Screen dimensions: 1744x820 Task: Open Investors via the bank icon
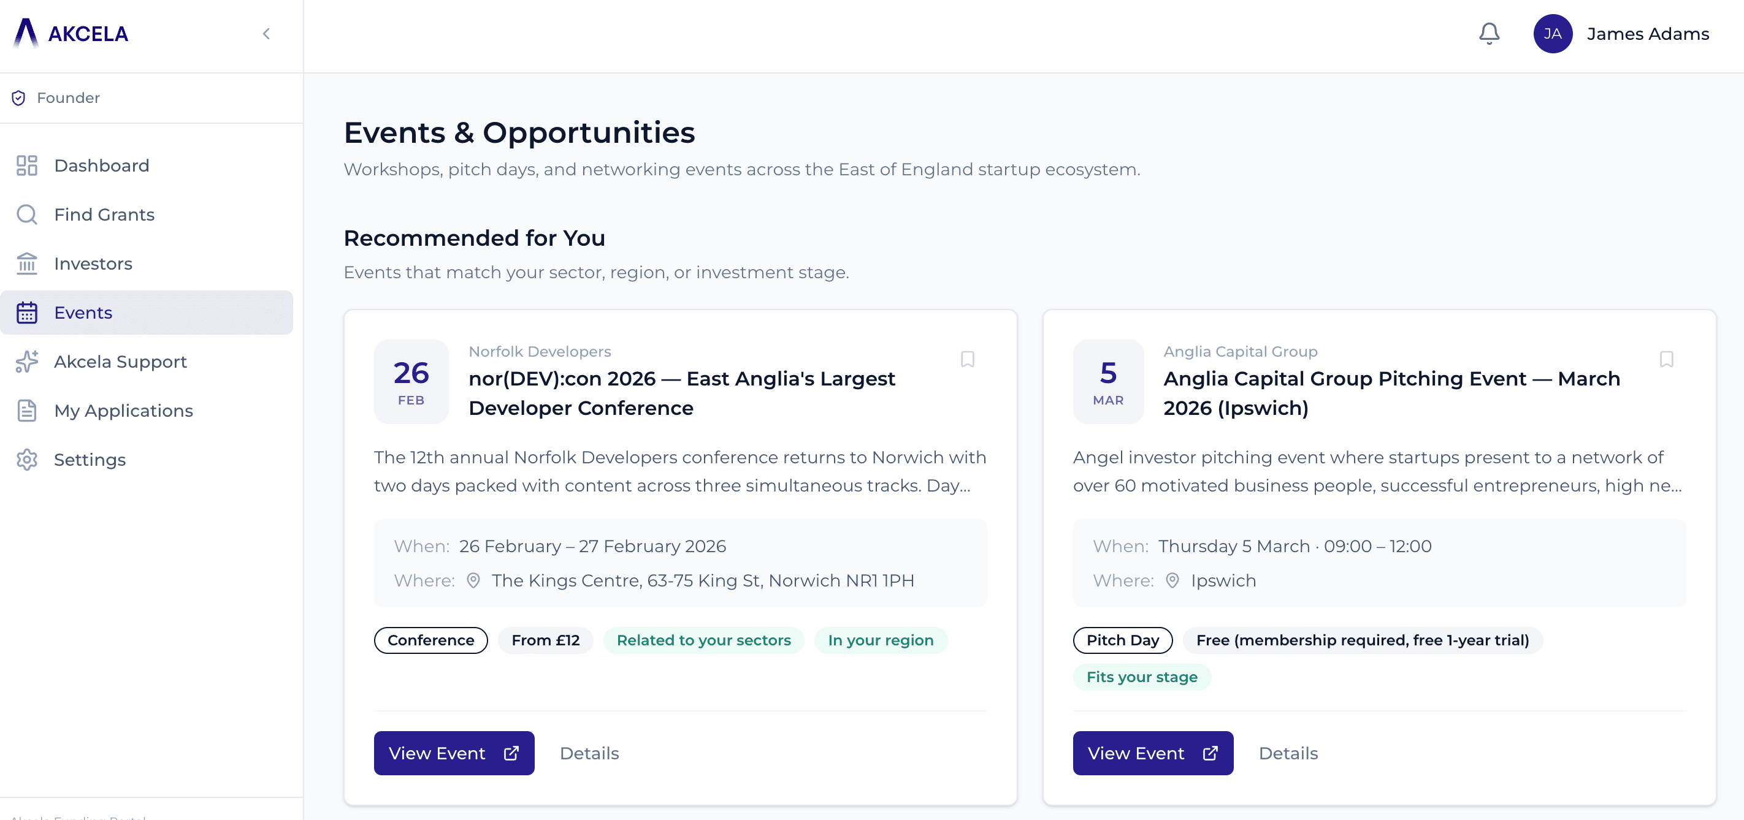tap(27, 263)
